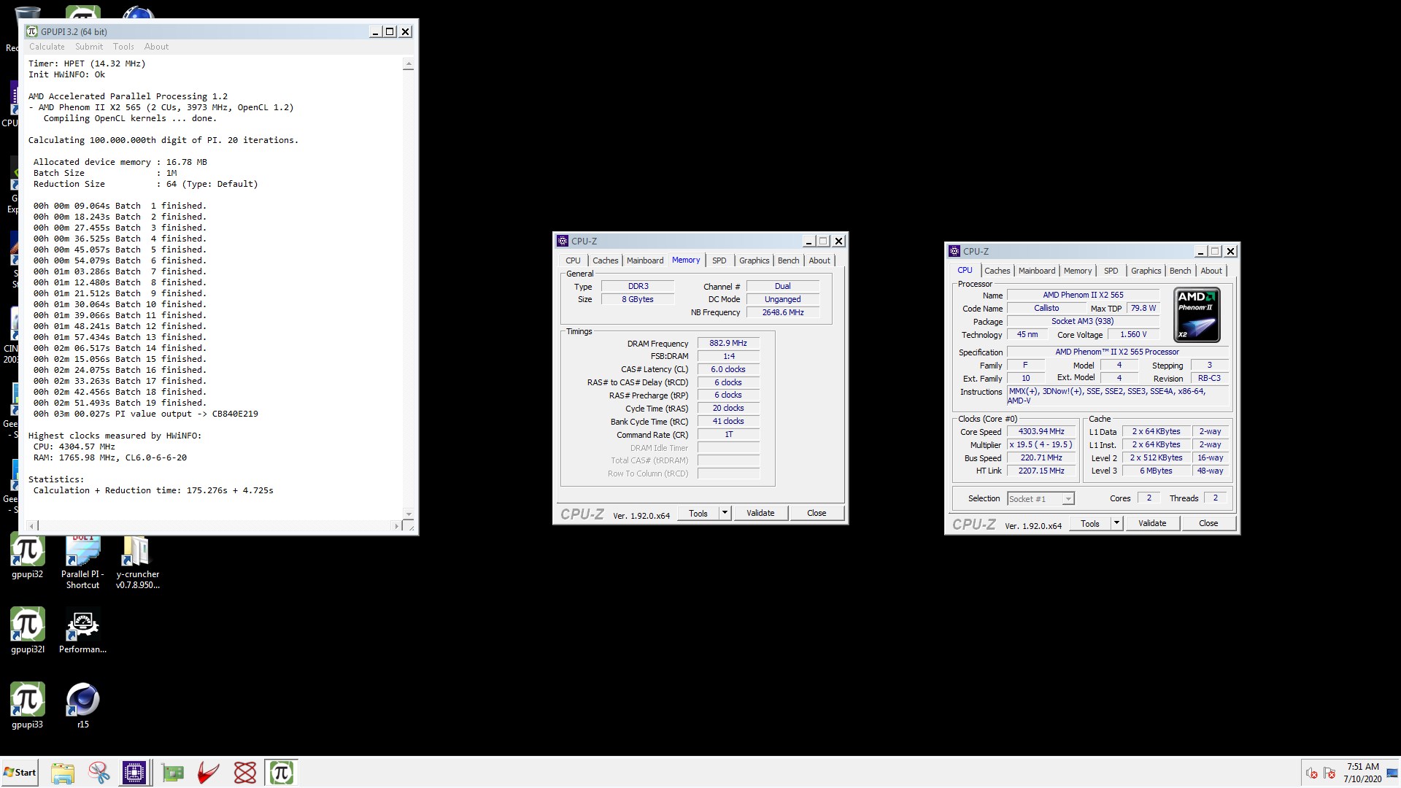Open the About menu in GPUPI
Image resolution: width=1401 pixels, height=788 pixels.
tap(156, 47)
